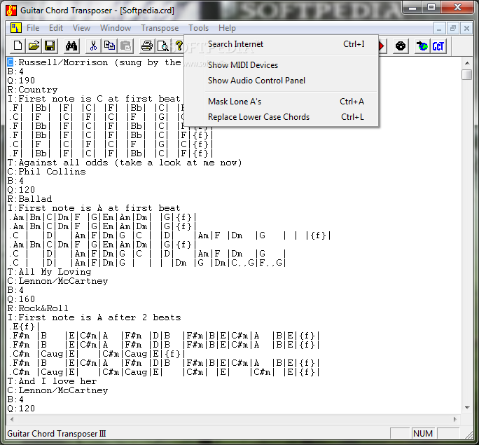This screenshot has width=479, height=445.
Task: Cut selection with the scissors icon
Action: pyautogui.click(x=93, y=46)
